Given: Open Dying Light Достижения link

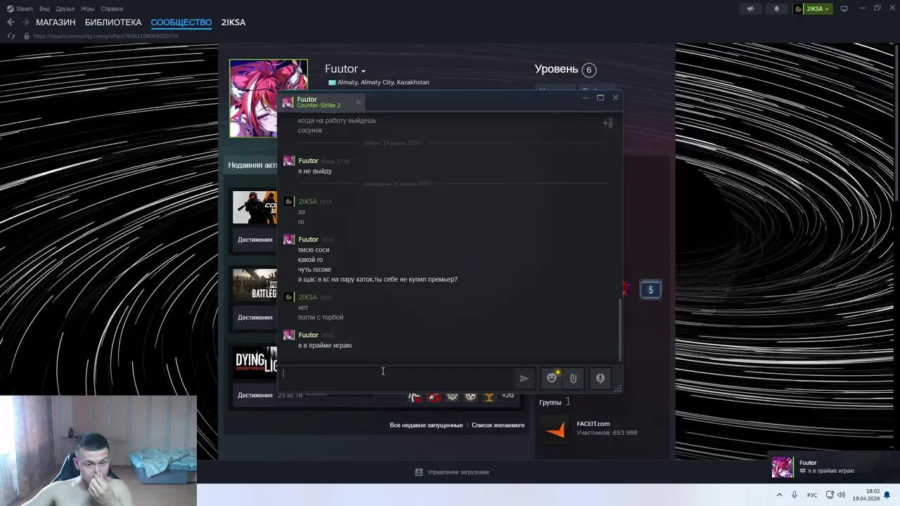Looking at the screenshot, I should 255,395.
